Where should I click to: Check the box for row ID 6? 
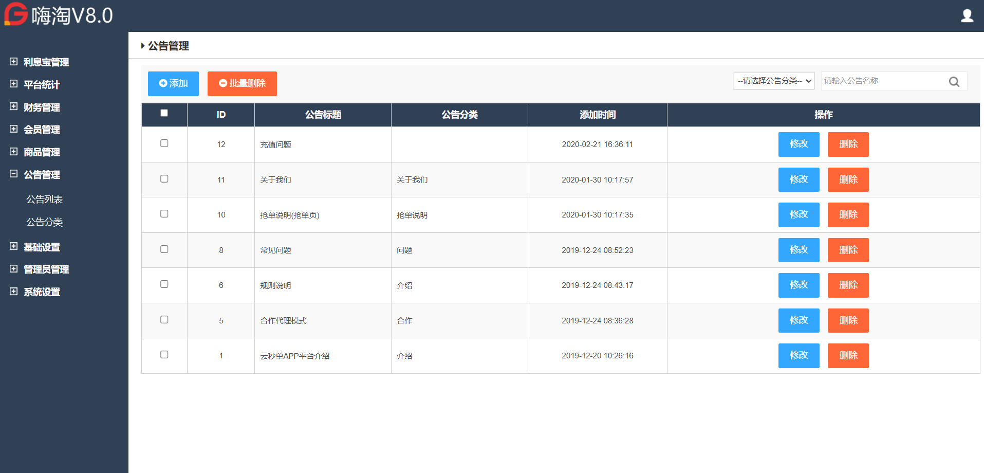tap(164, 284)
